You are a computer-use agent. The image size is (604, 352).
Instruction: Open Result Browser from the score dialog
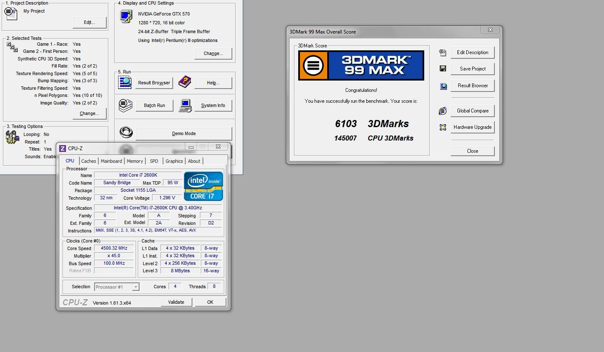click(x=473, y=86)
